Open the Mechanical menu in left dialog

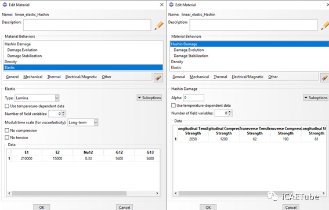click(x=32, y=77)
